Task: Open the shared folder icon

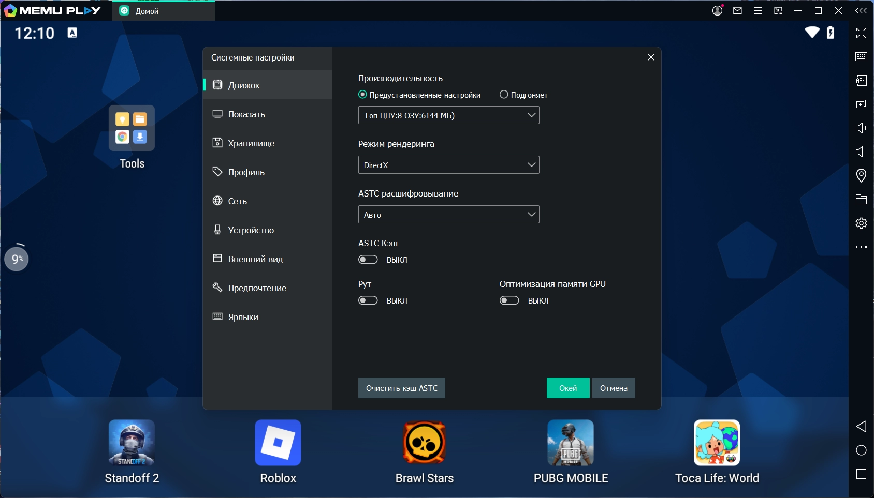Action: click(861, 199)
